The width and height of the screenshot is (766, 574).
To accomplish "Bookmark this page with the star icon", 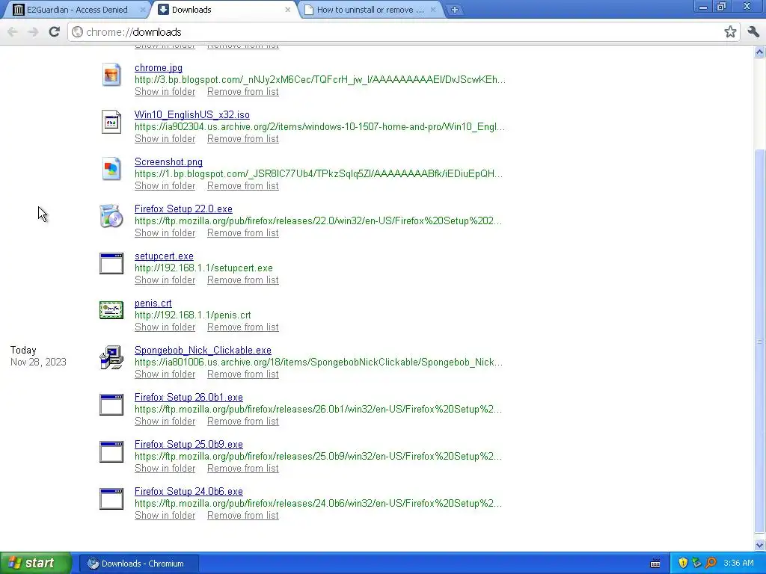I will click(x=730, y=32).
